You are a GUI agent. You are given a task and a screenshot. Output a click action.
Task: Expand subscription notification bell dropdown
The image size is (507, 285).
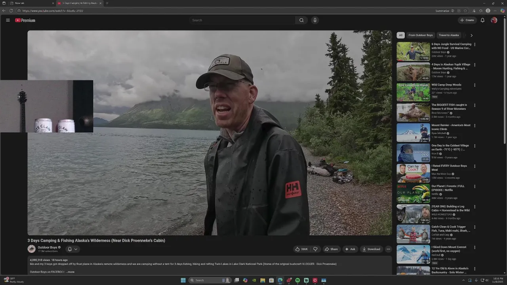pos(72,249)
